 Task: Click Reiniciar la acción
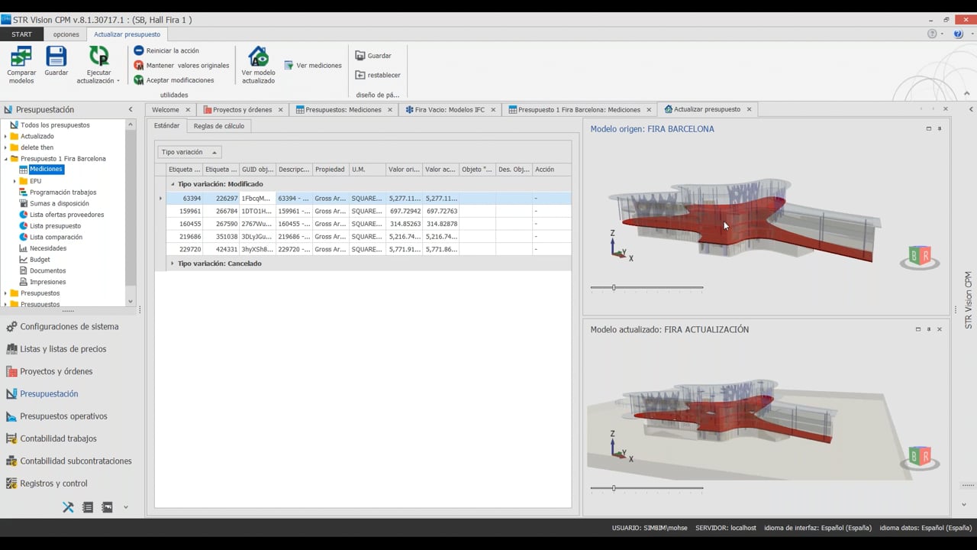(166, 50)
